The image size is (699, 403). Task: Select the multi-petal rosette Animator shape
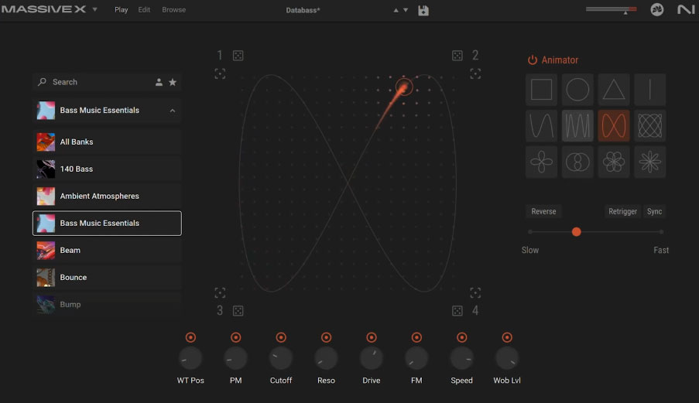click(614, 162)
